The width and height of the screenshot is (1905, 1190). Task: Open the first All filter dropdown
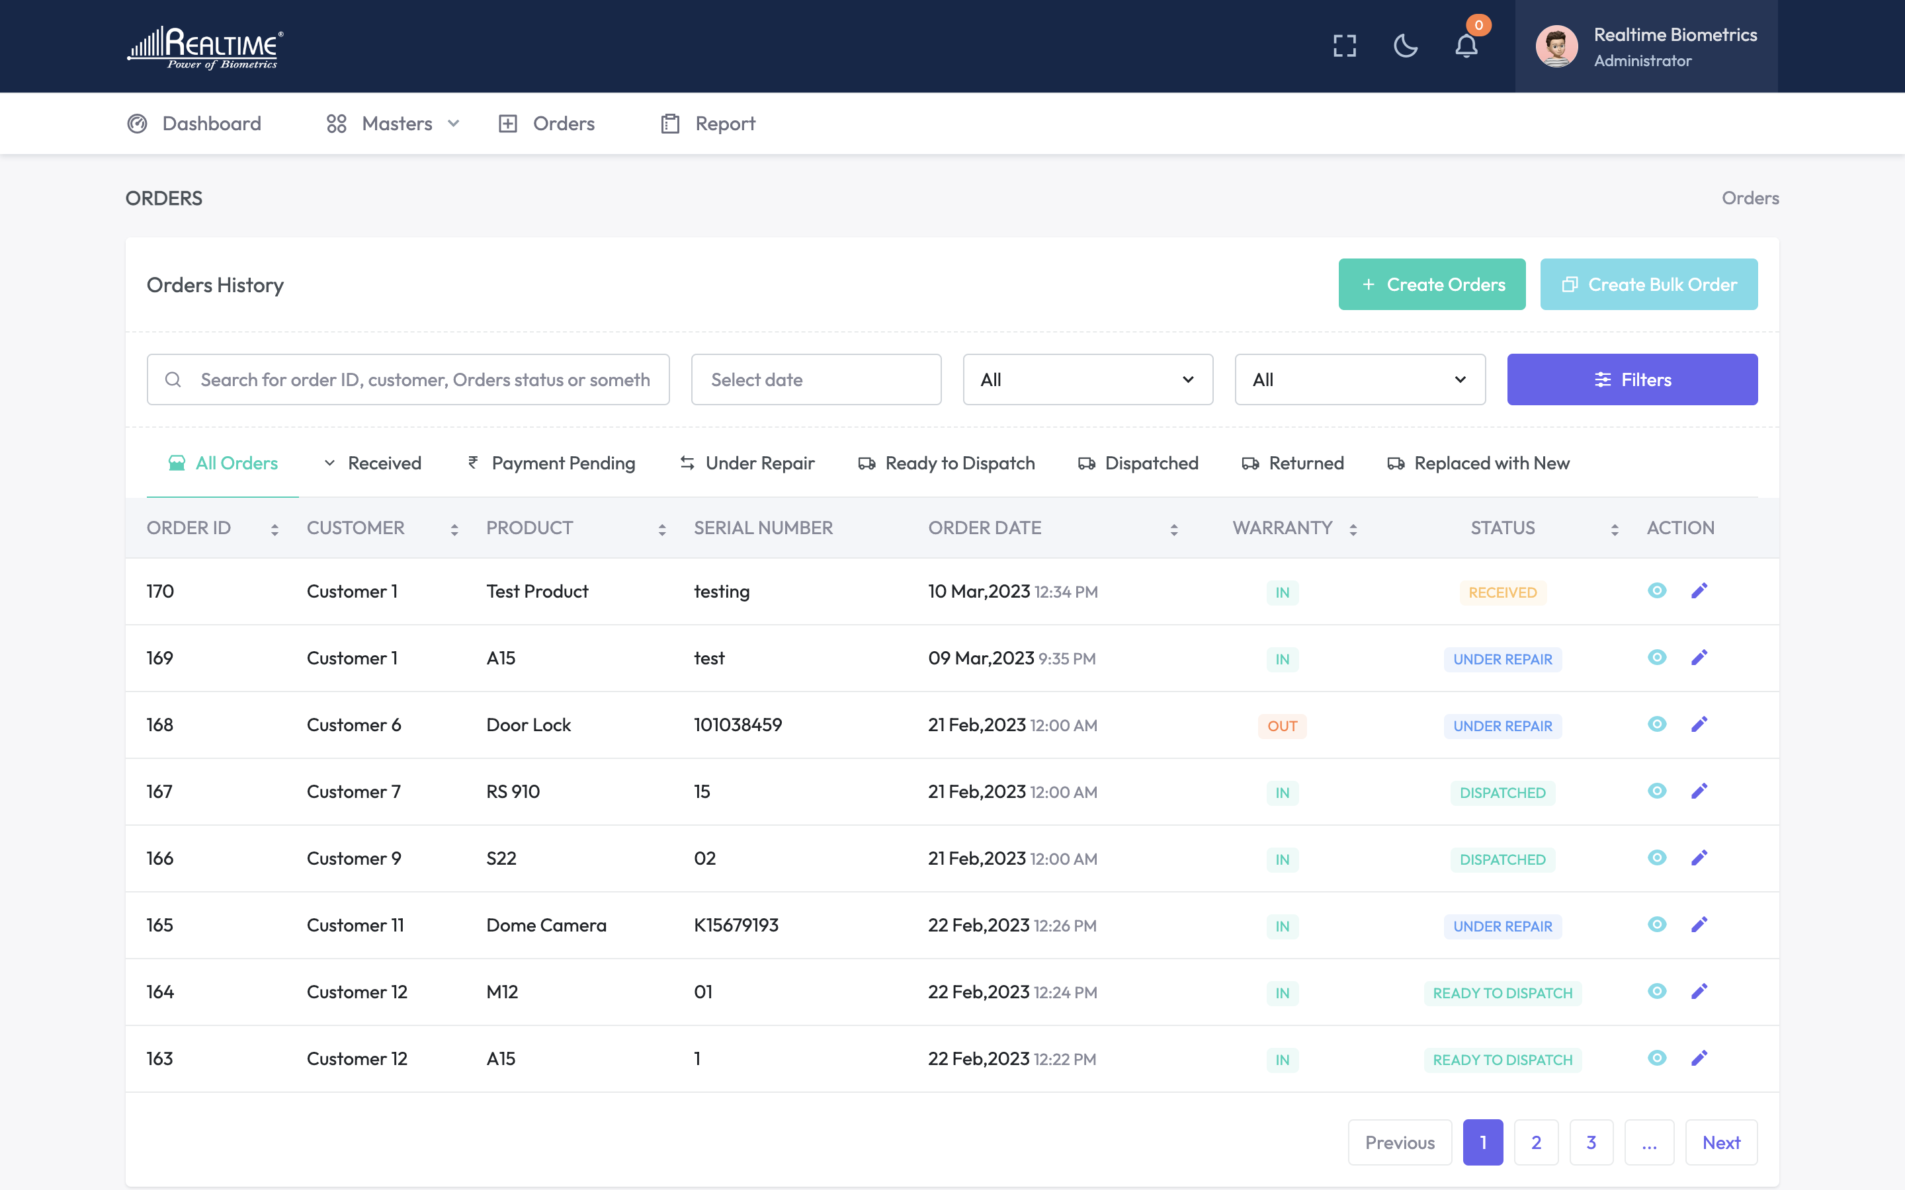tap(1087, 379)
